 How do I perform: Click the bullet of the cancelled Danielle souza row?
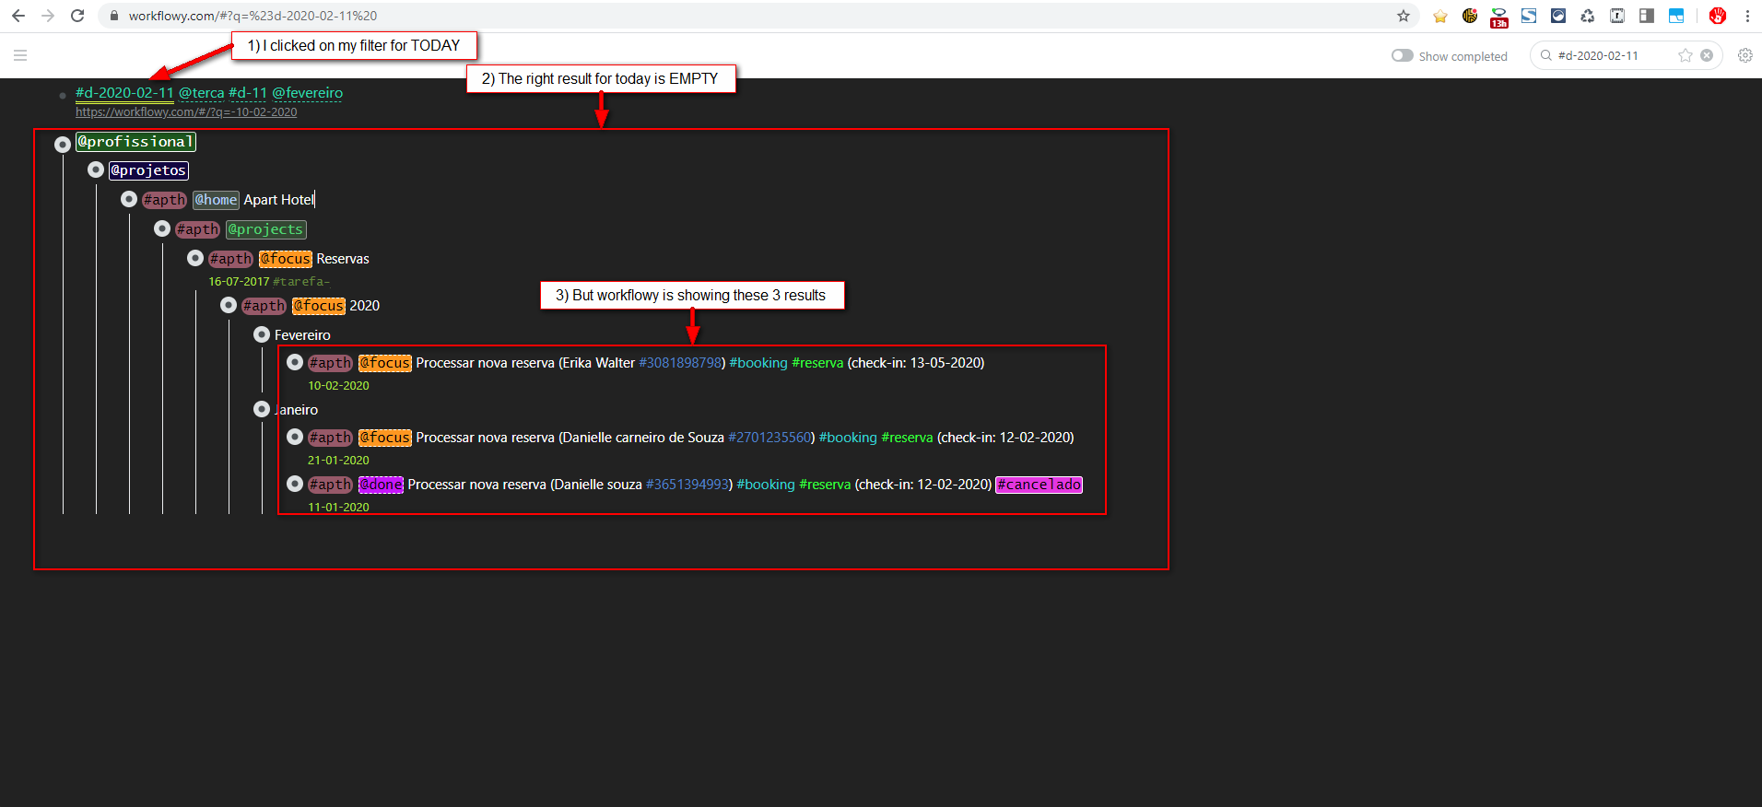click(295, 484)
